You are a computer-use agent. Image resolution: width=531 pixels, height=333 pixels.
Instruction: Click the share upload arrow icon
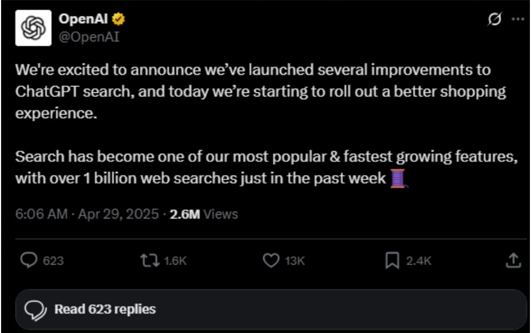click(x=513, y=260)
